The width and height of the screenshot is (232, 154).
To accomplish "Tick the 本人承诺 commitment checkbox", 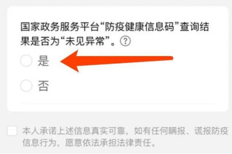I will tap(12, 131).
